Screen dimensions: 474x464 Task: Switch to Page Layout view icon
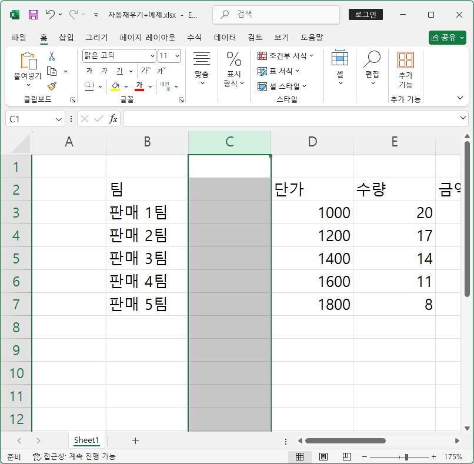coord(323,456)
